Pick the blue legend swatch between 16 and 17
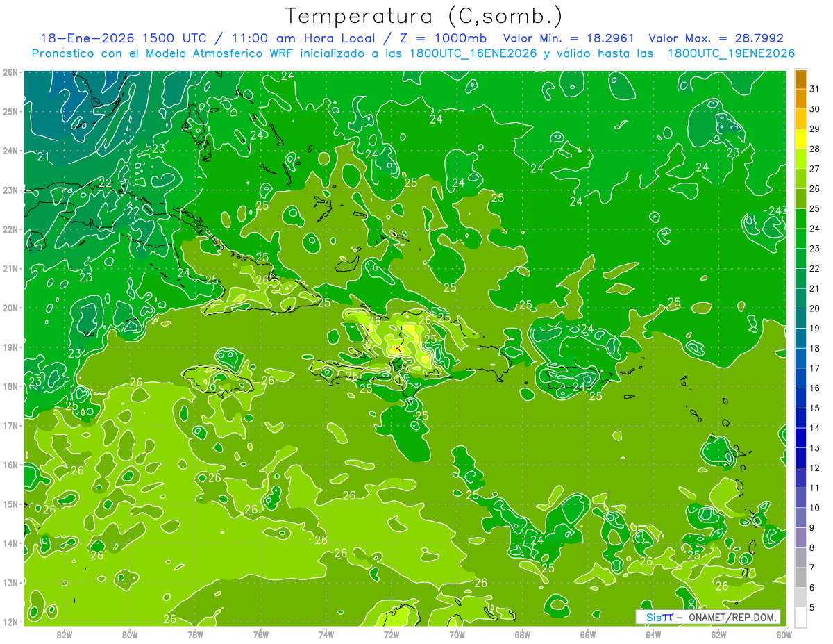The width and height of the screenshot is (833, 644). (800, 378)
